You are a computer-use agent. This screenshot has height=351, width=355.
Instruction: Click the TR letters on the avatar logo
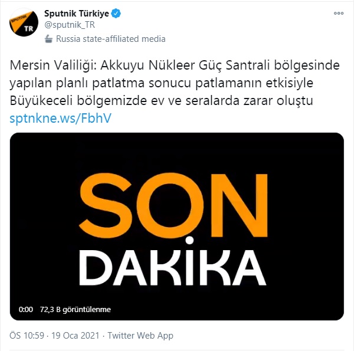pyautogui.click(x=29, y=29)
